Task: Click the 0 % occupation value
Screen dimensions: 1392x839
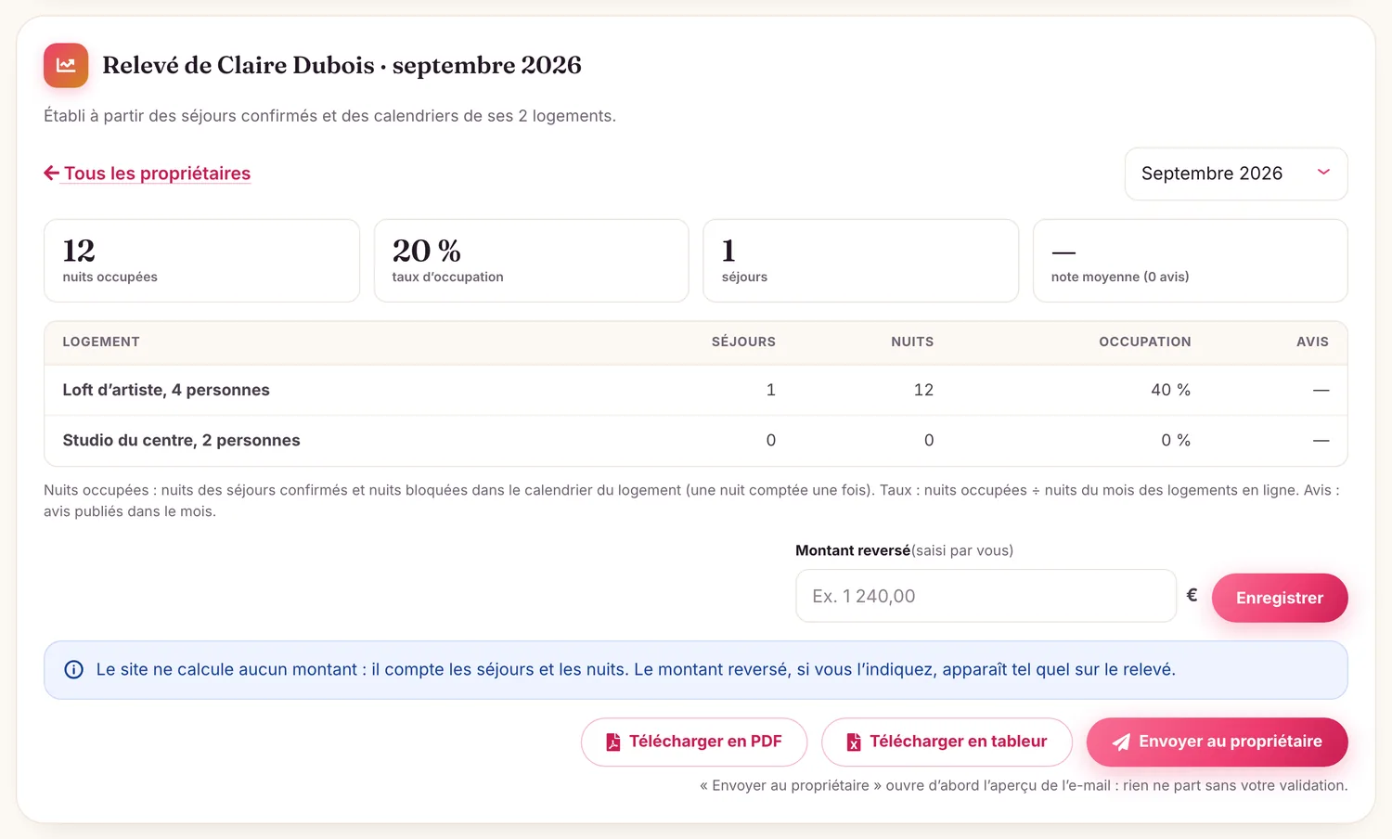Action: pos(1176,440)
